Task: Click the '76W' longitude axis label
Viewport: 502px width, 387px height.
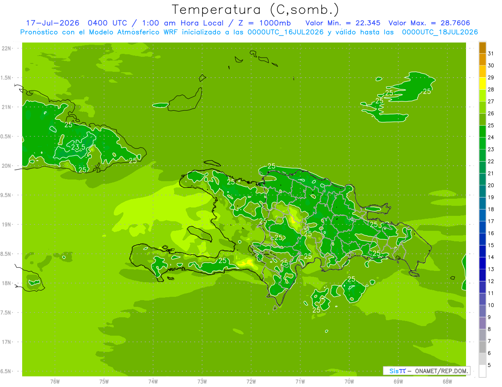Action: point(55,381)
